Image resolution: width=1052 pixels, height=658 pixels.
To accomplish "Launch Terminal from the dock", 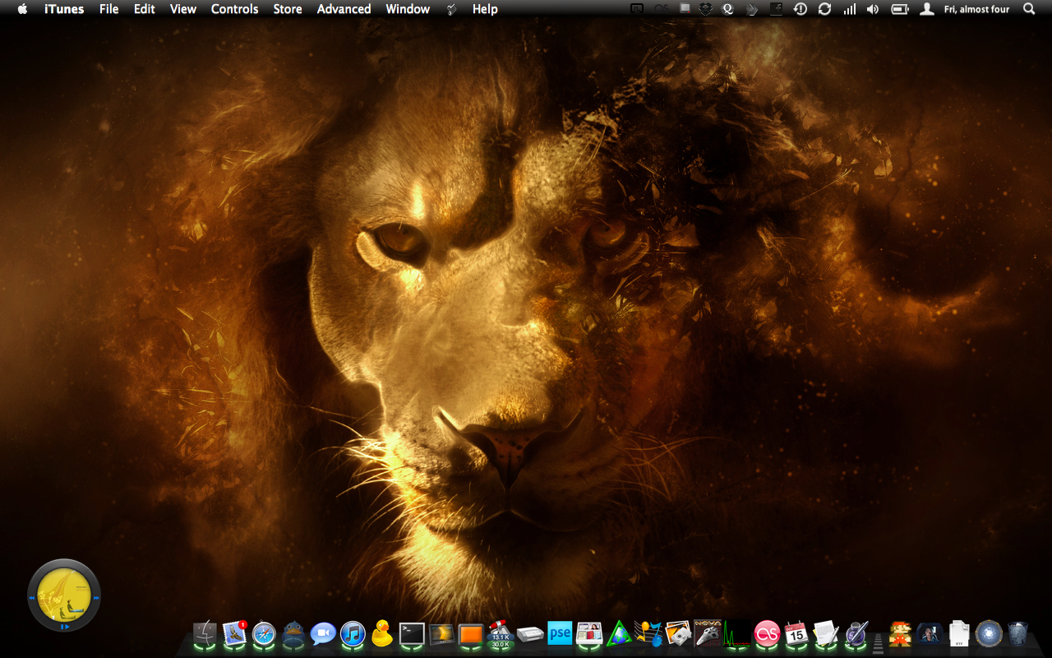I will 412,633.
